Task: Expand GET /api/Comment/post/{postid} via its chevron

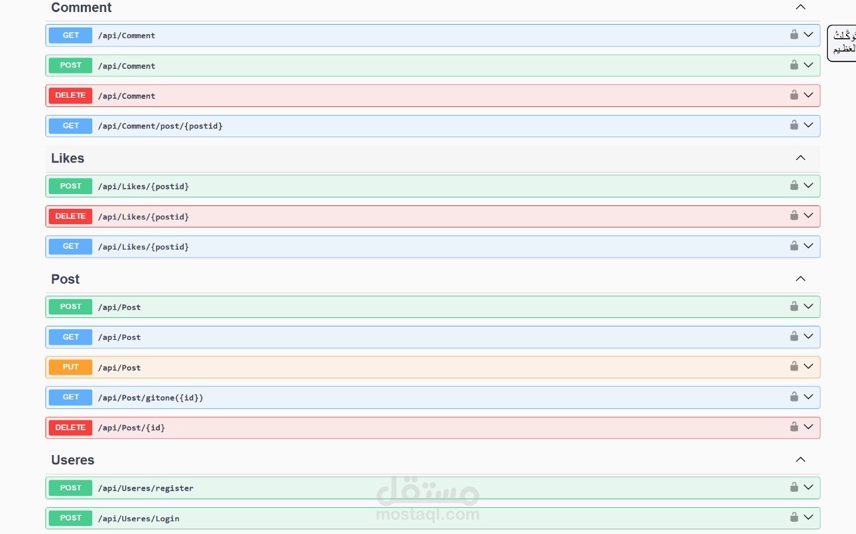Action: click(809, 125)
